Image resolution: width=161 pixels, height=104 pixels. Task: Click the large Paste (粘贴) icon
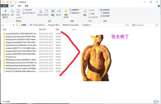(x=18, y=11)
